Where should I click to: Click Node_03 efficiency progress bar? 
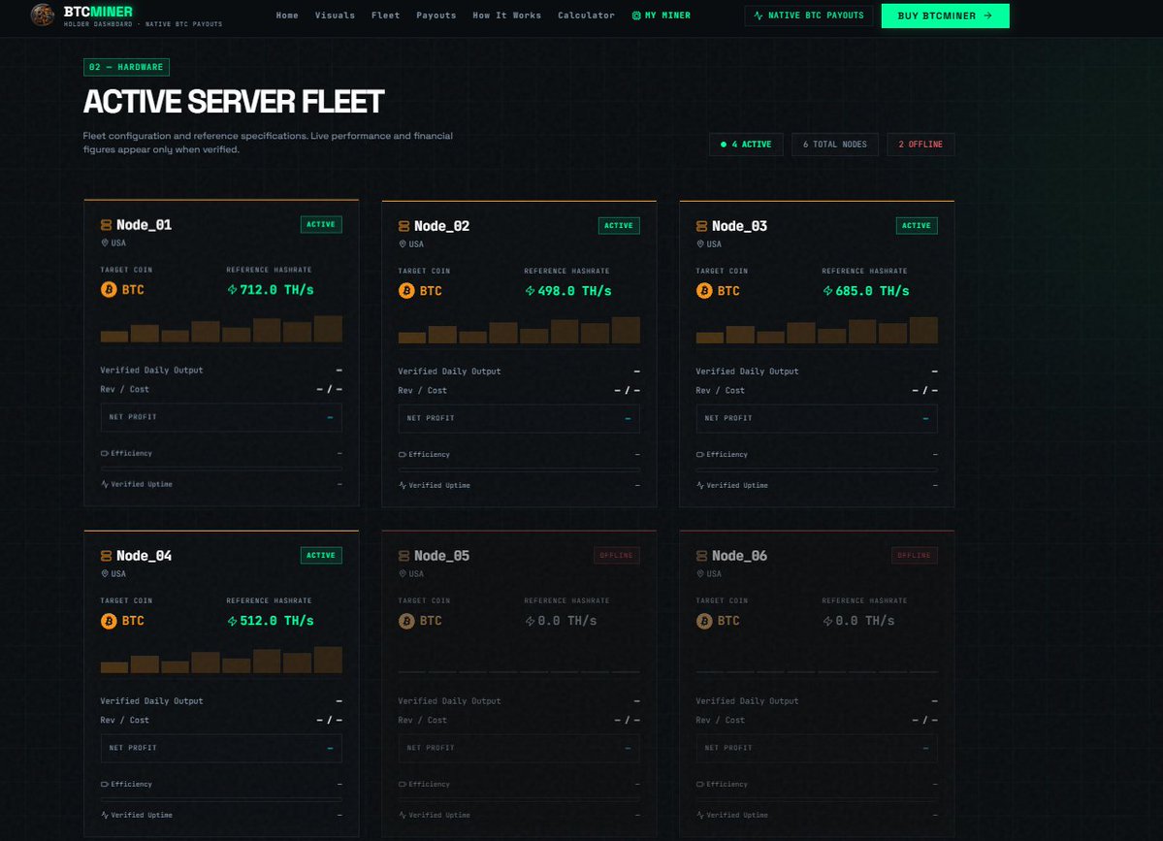pos(817,470)
